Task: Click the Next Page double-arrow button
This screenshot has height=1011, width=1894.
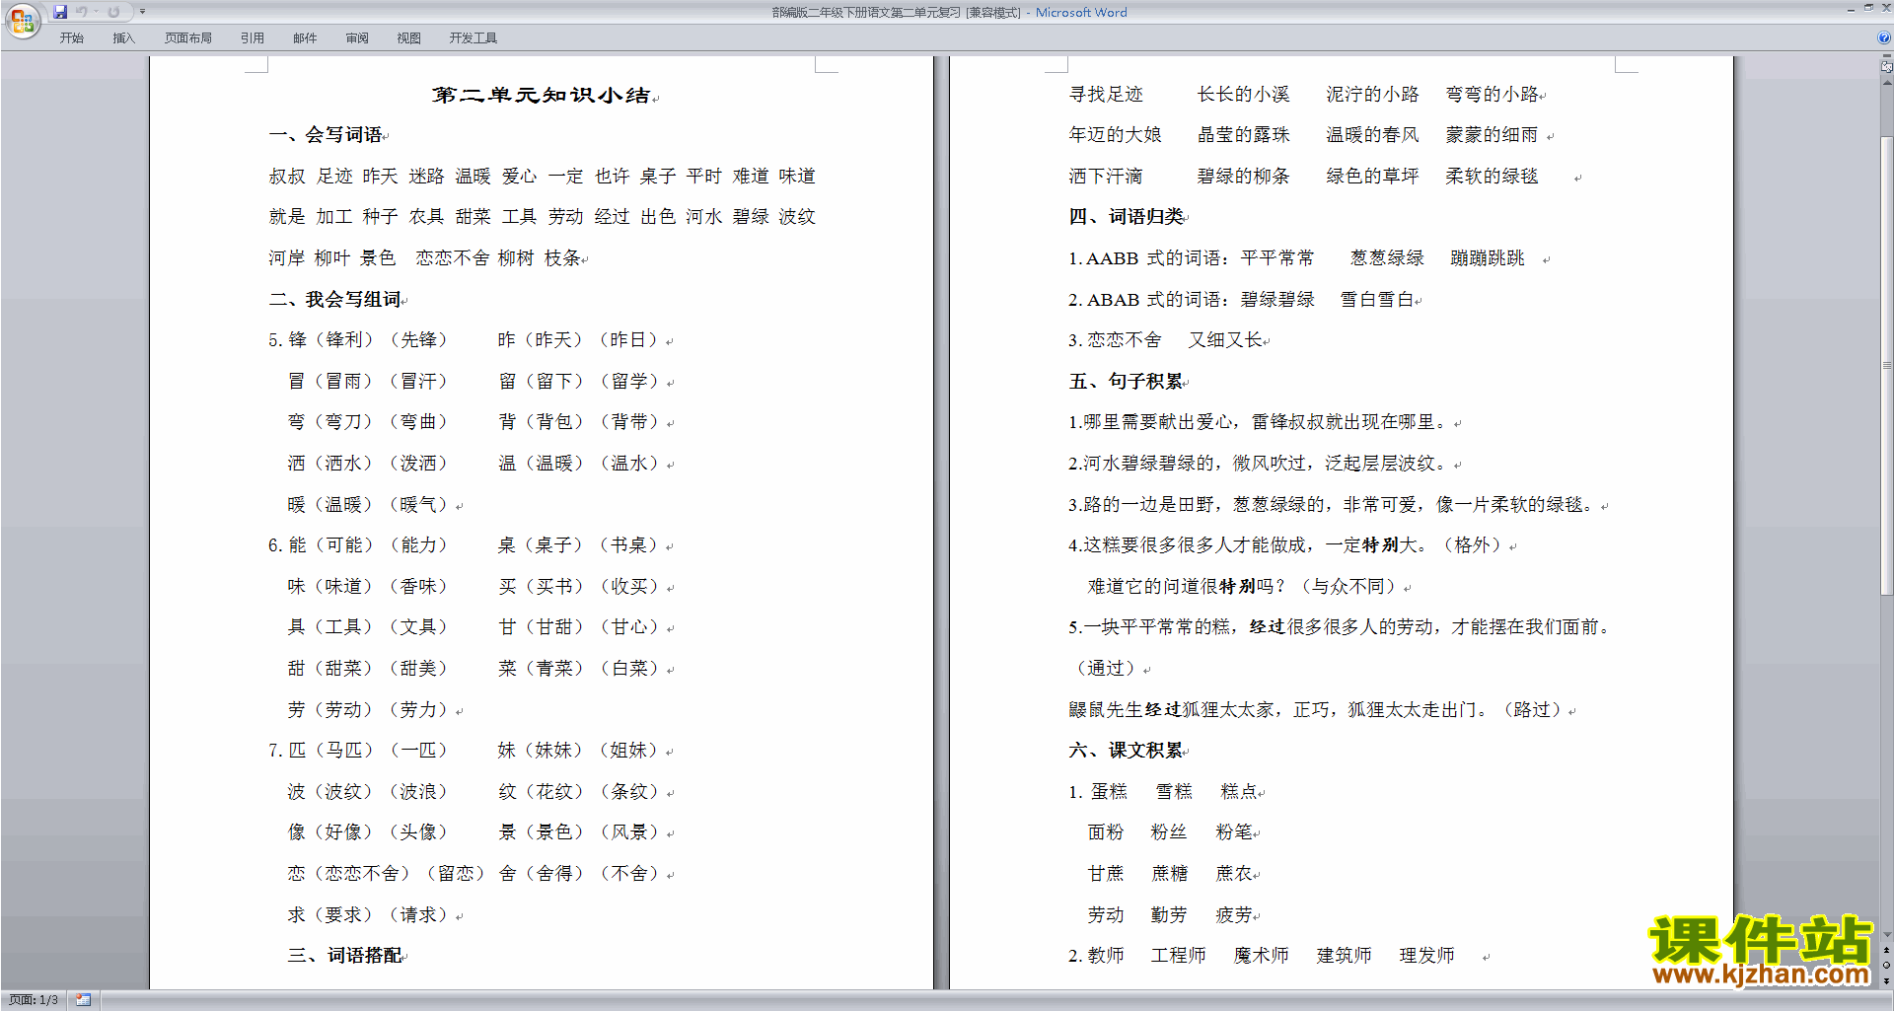Action: (x=1887, y=981)
